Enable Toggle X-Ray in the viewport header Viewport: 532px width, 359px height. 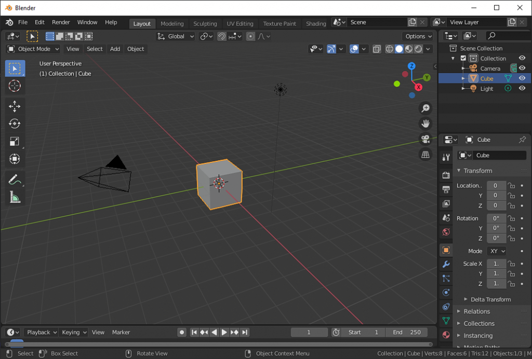coord(377,48)
